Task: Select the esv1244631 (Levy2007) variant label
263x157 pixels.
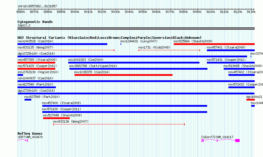Action: [x=139, y=41]
